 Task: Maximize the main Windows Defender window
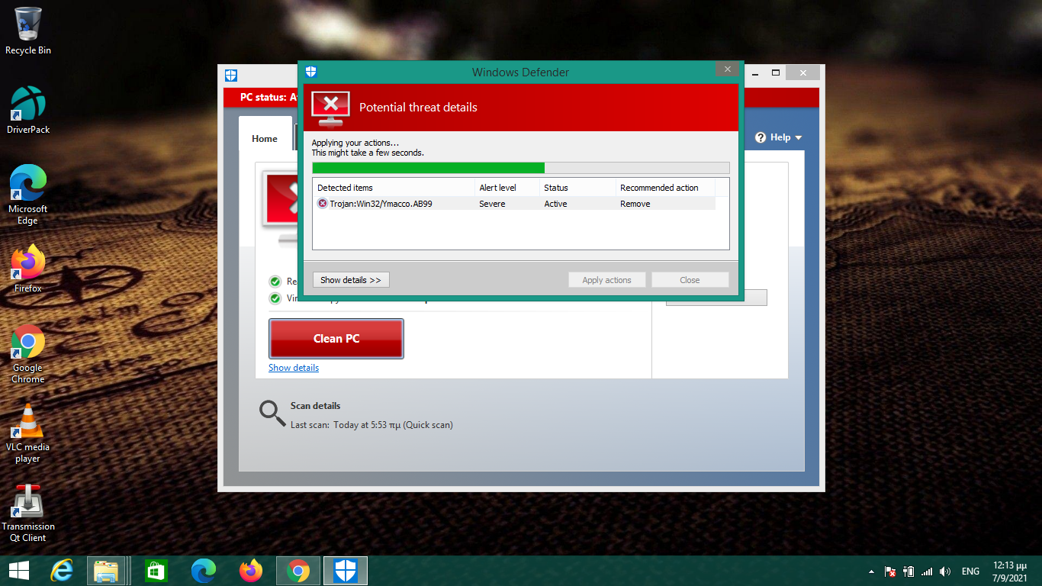pyautogui.click(x=776, y=73)
